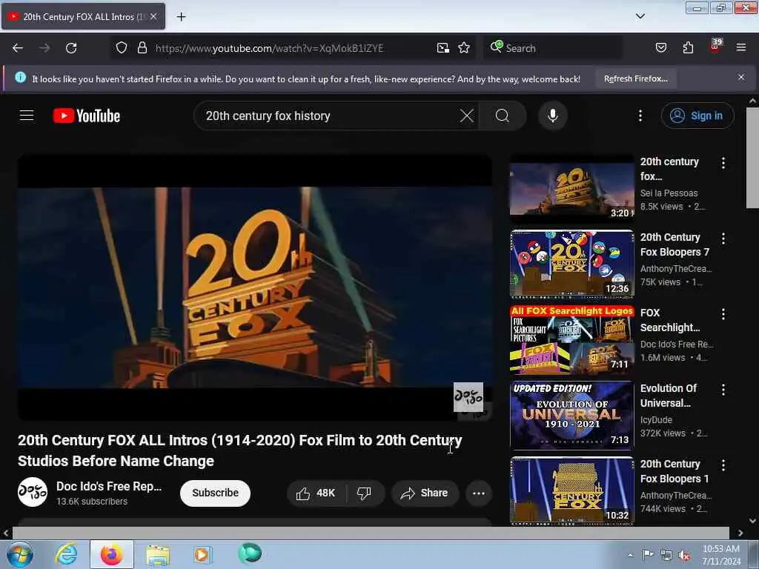The width and height of the screenshot is (759, 569).
Task: Subscribe to Doc Ido's channel
Action: click(215, 493)
